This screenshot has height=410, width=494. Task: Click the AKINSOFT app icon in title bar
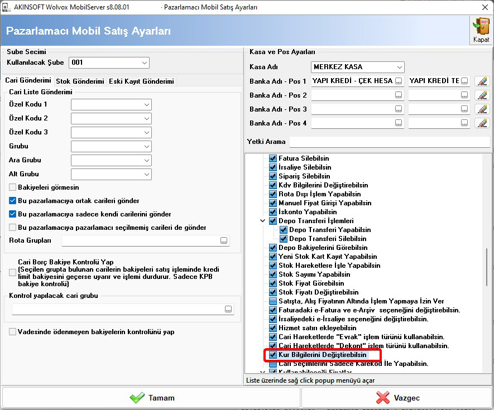click(x=6, y=7)
